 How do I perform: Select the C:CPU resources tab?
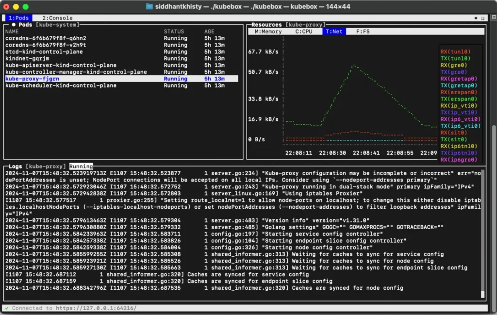click(304, 32)
